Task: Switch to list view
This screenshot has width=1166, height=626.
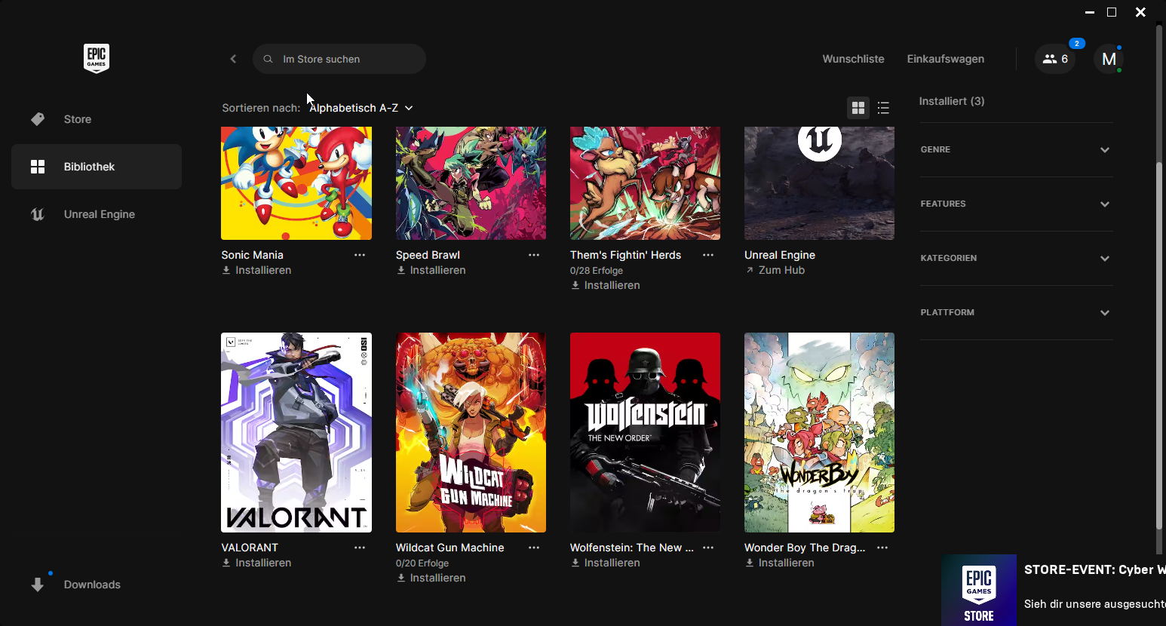Action: tap(883, 108)
